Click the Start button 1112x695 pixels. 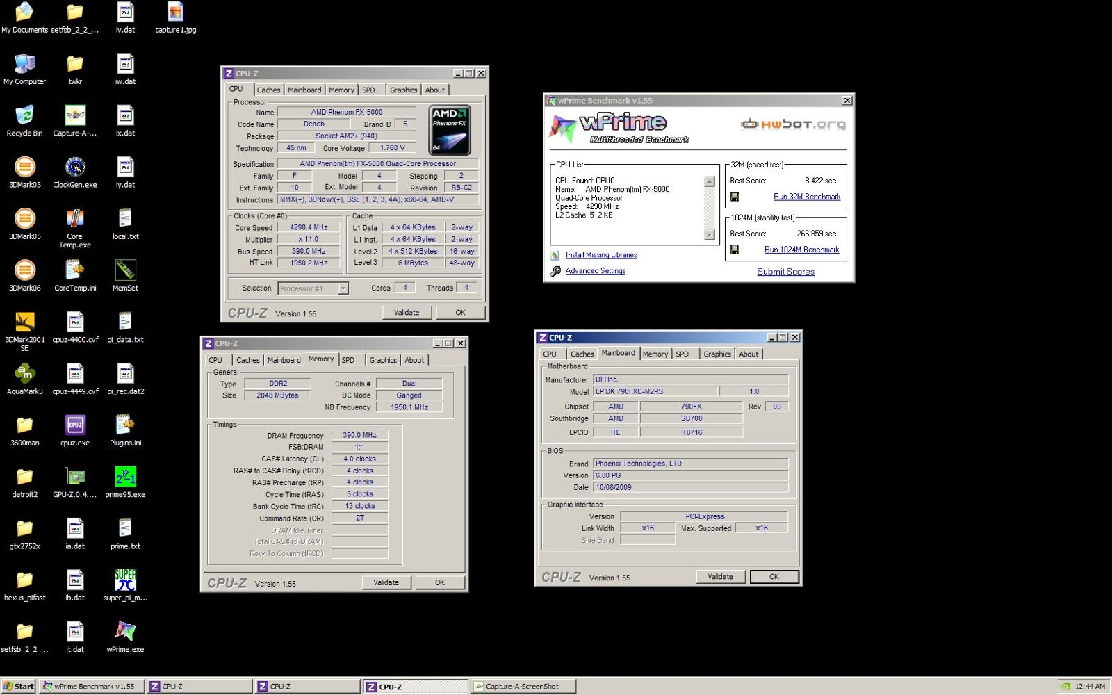[19, 686]
